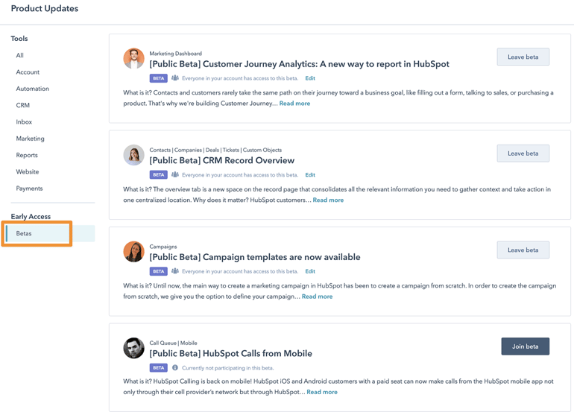Click the people icon beside Customer Journey BETA badge
Viewport: 574px width, 415px height.
point(175,78)
